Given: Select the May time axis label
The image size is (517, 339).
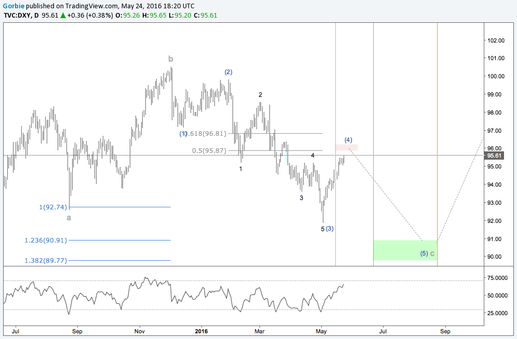Looking at the screenshot, I should pos(321,331).
